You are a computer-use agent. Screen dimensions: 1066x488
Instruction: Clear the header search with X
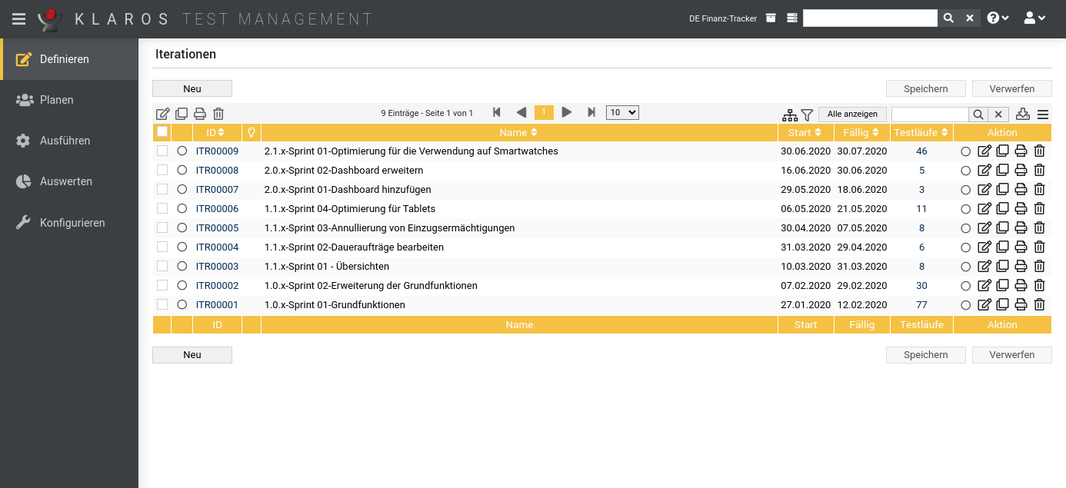point(970,18)
